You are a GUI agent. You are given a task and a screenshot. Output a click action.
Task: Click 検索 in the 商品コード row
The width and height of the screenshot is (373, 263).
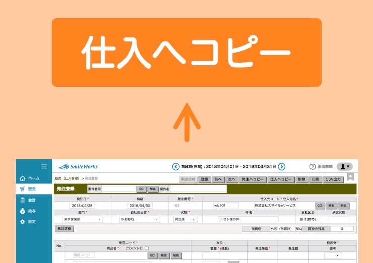(164, 255)
